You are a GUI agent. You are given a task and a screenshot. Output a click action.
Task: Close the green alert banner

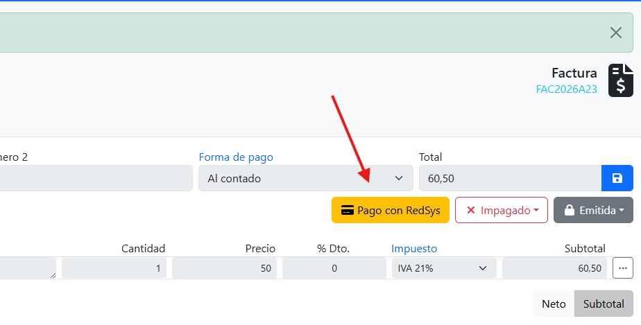[x=615, y=33]
